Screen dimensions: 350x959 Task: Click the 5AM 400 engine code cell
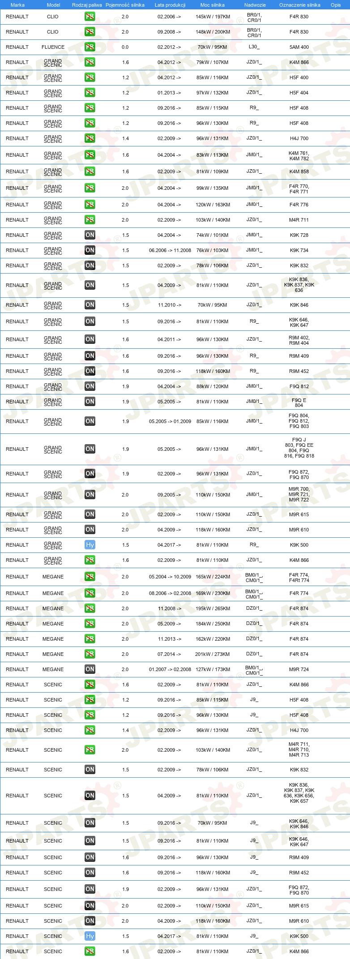(x=299, y=47)
